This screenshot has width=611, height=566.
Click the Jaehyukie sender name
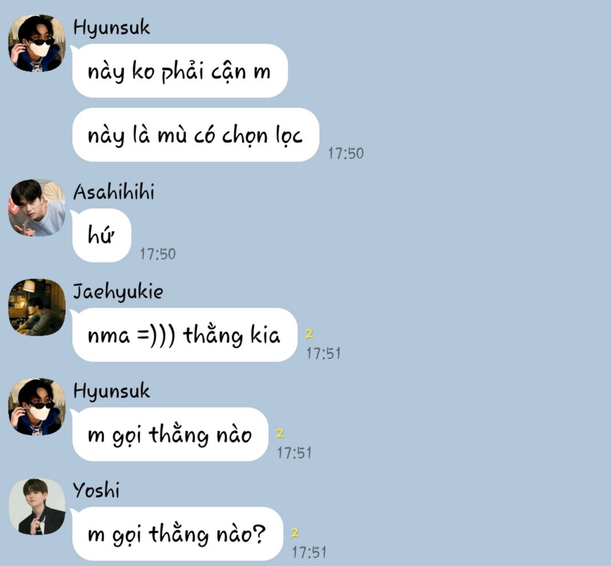tap(118, 292)
